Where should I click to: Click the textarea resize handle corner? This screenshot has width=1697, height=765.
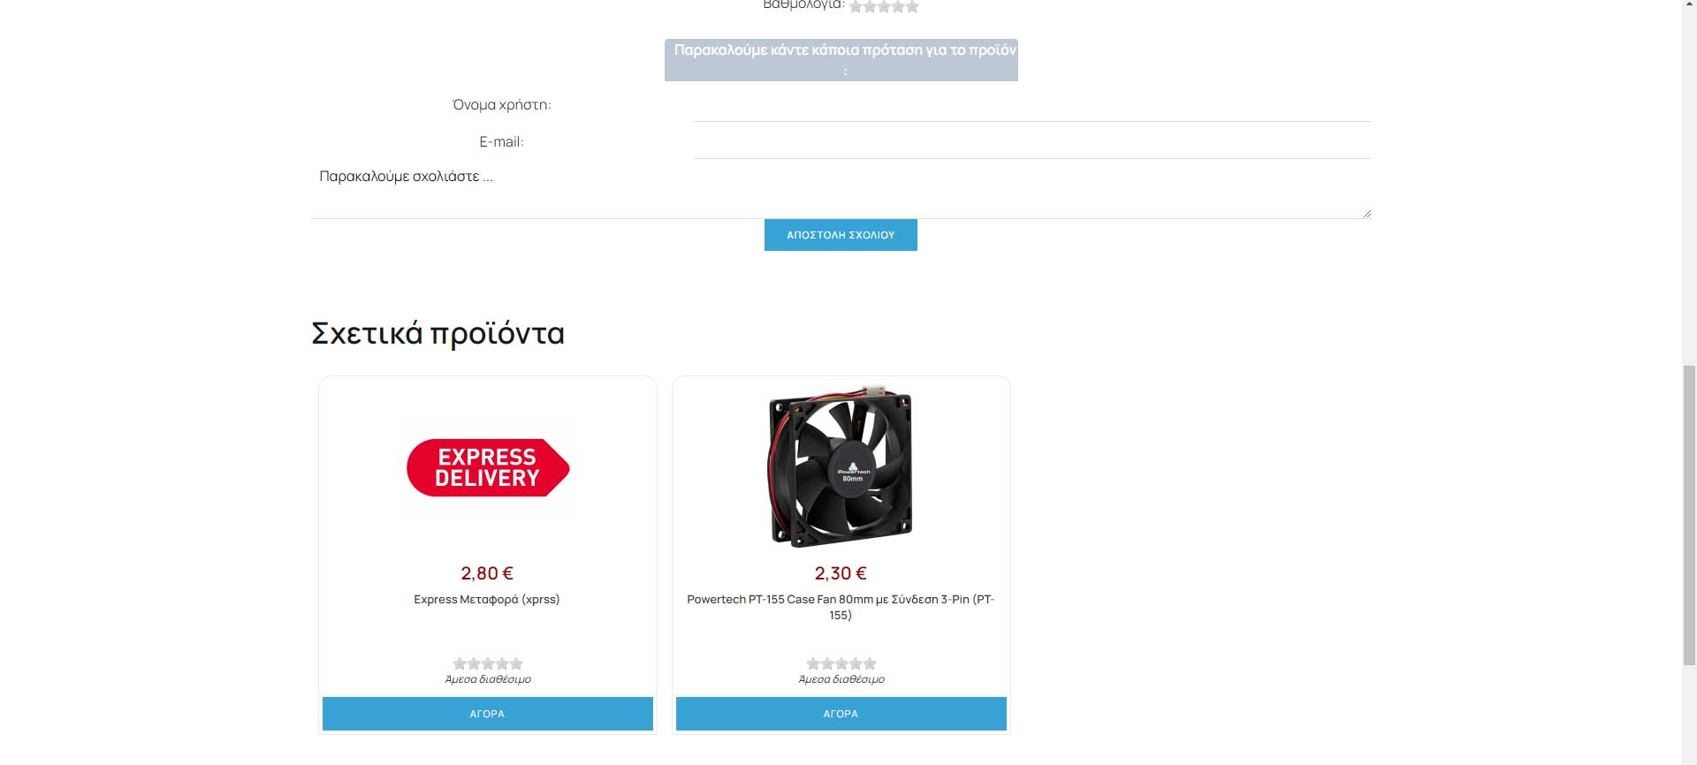pos(1366,213)
